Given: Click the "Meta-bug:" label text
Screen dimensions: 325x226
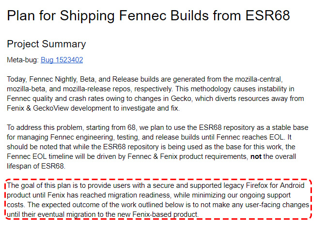Looking at the screenshot, I should pos(23,60).
